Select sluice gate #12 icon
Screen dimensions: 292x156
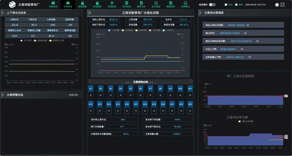coord(91,104)
